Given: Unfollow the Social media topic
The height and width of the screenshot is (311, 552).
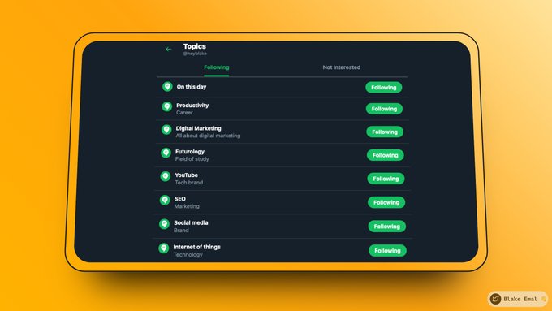Looking at the screenshot, I should [x=387, y=227].
